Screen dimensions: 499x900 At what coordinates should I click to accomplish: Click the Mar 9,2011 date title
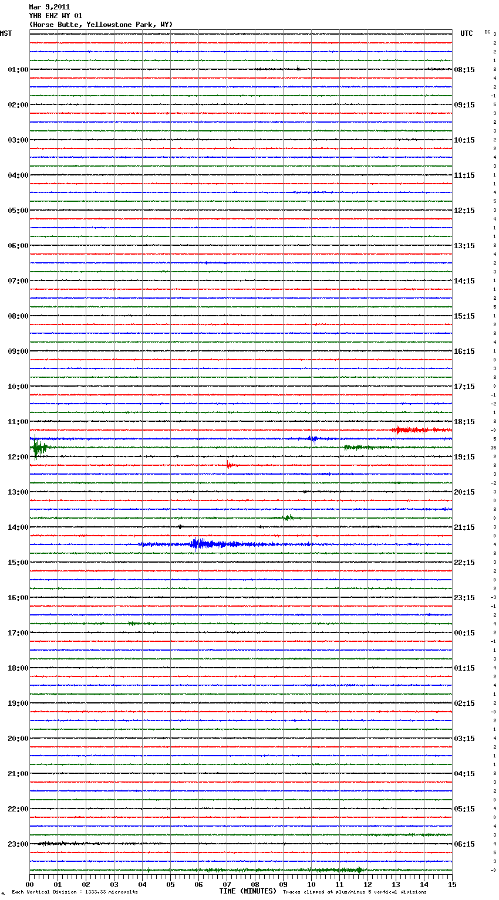[49, 7]
